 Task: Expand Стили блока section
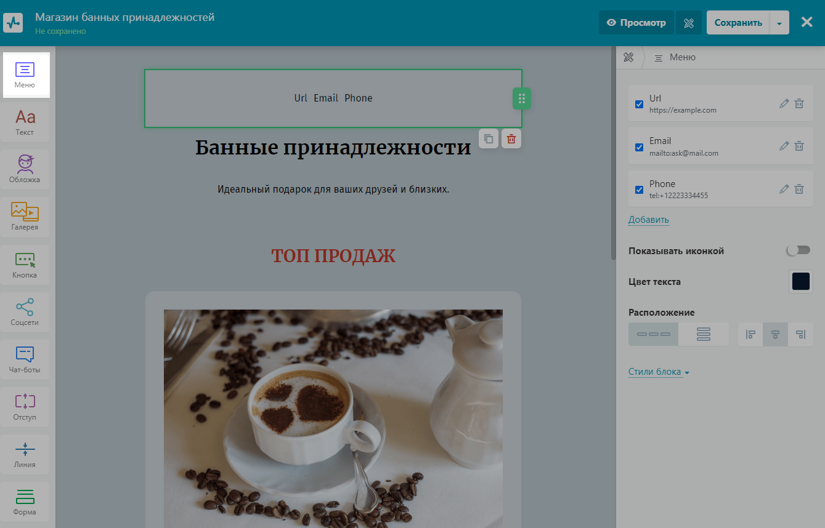(658, 372)
